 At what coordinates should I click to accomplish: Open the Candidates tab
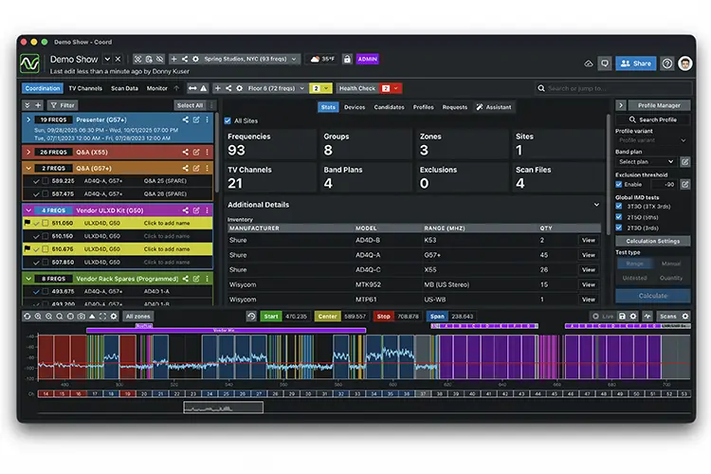pos(389,107)
